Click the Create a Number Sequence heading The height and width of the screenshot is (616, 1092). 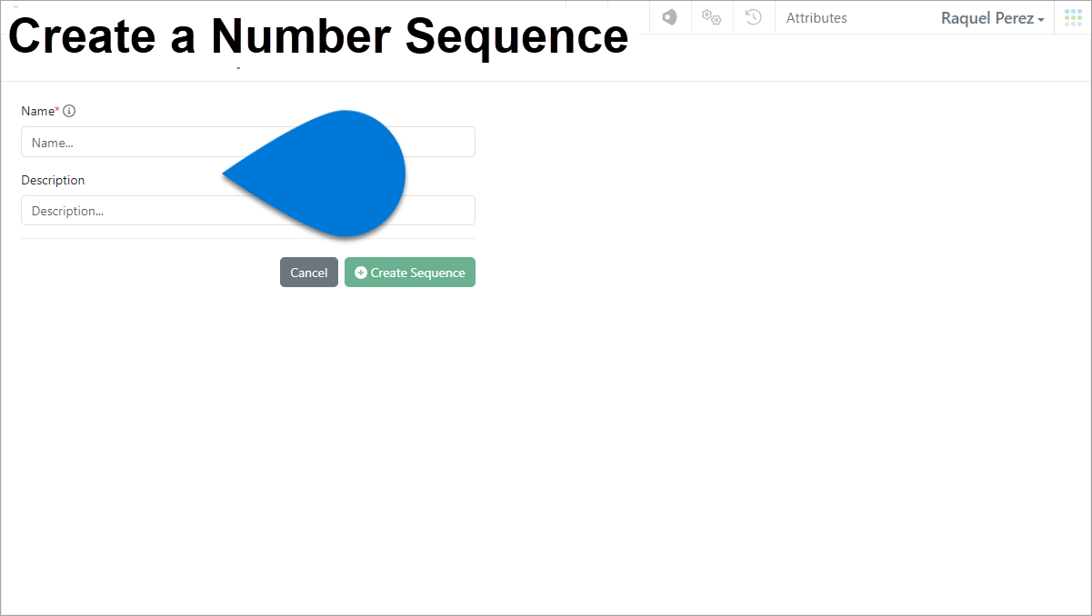(x=317, y=36)
